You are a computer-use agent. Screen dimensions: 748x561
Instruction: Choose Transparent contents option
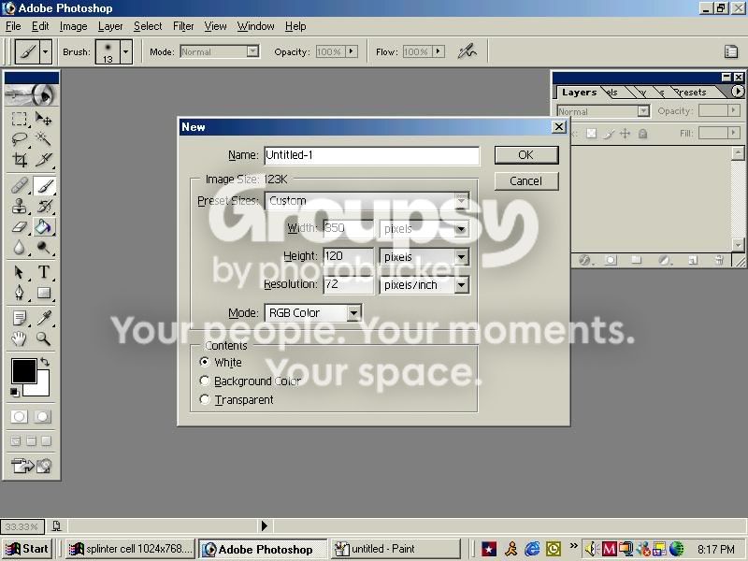(x=205, y=399)
